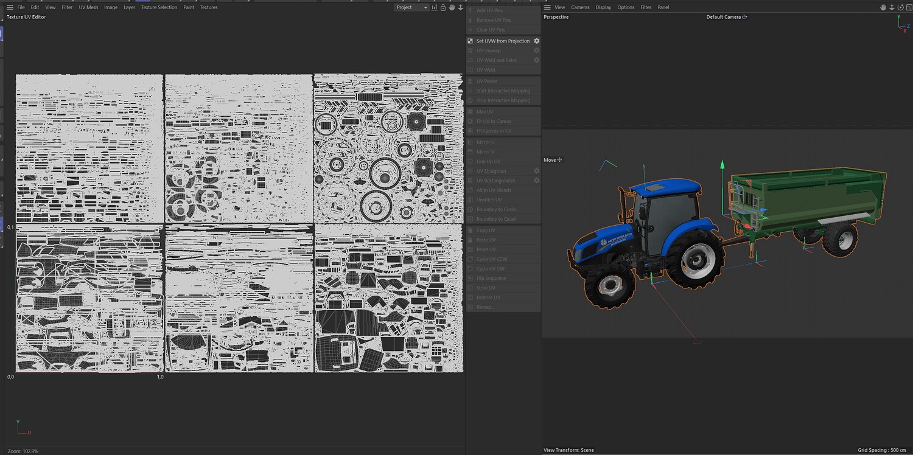This screenshot has width=913, height=455.
Task: Open UV Weld and Relax settings gear
Action: coord(536,60)
